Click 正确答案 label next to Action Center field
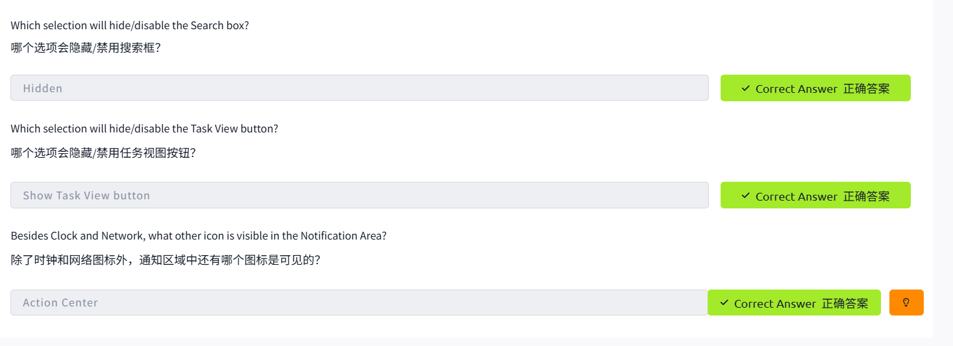953x346 pixels. [845, 303]
